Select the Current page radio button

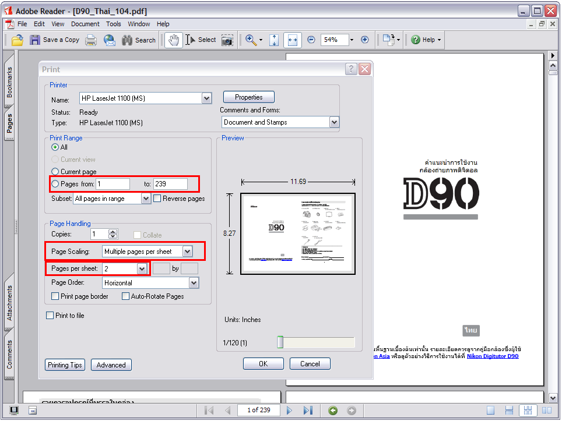(x=55, y=171)
